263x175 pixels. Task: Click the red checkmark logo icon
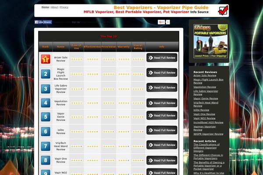223,10
